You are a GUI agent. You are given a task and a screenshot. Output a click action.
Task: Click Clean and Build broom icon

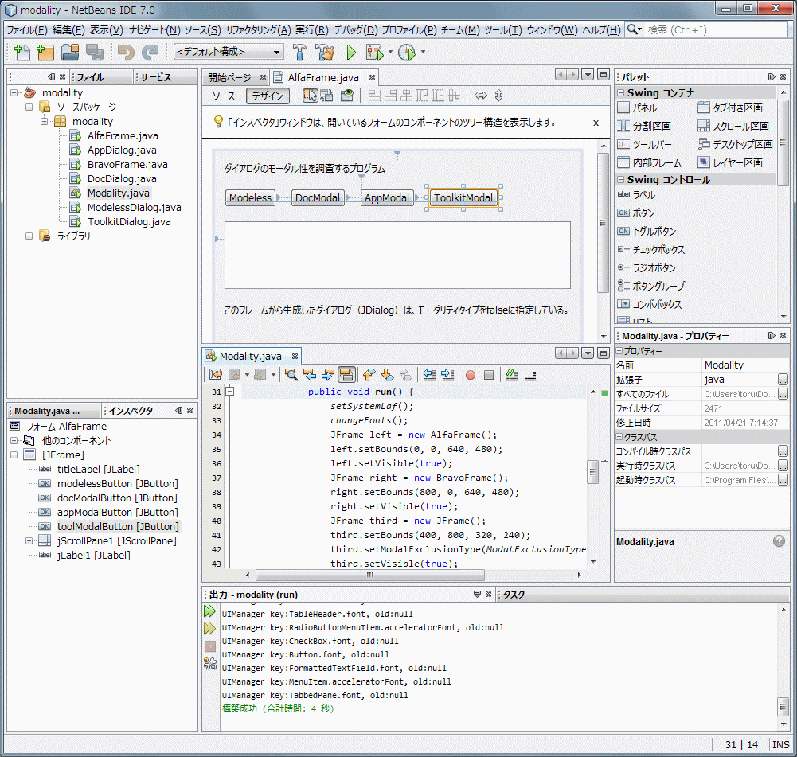[324, 52]
